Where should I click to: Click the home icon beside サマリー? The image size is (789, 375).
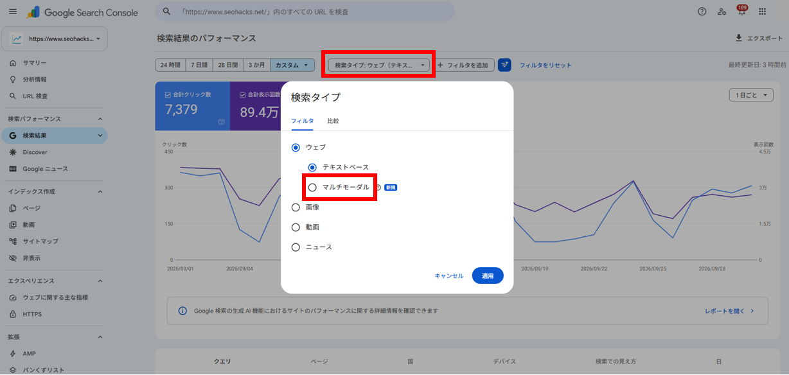(13, 63)
